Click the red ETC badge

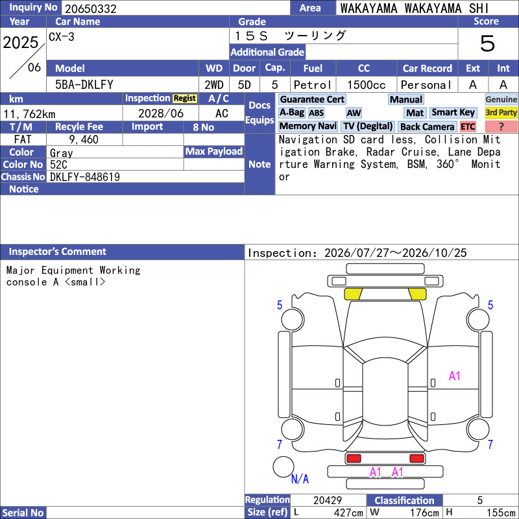(x=468, y=127)
